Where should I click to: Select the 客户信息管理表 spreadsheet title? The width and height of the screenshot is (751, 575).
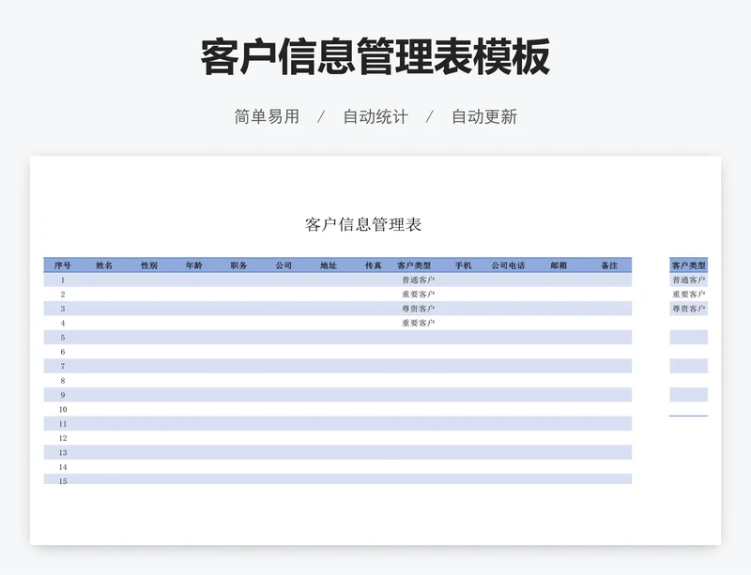point(363,224)
